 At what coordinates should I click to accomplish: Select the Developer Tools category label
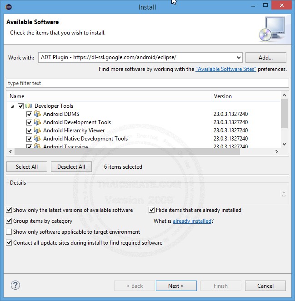(54, 106)
